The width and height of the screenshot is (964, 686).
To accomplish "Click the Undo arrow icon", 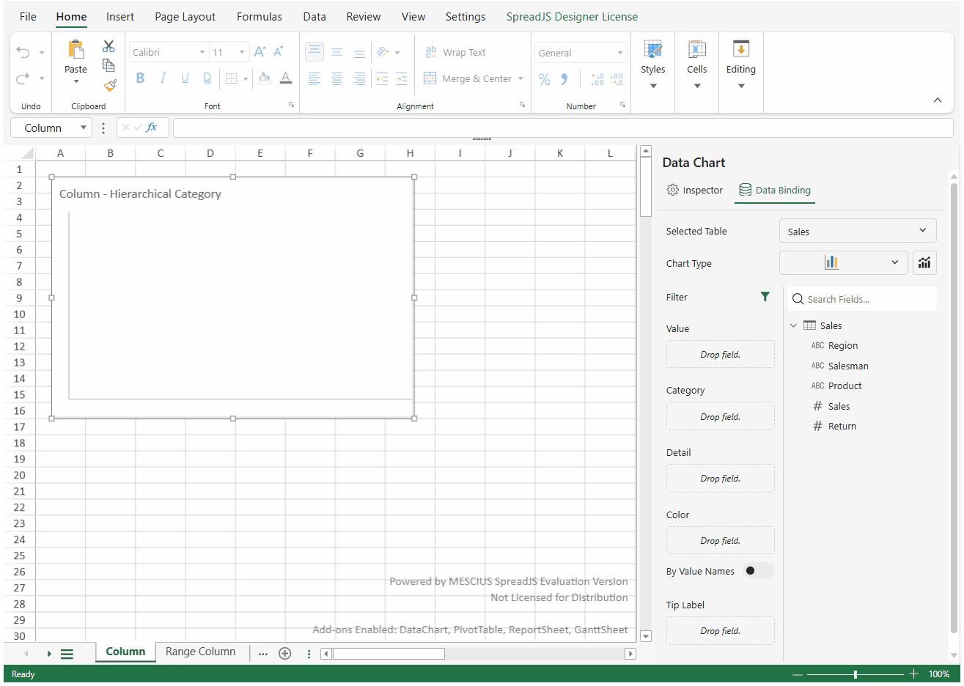I will [23, 52].
